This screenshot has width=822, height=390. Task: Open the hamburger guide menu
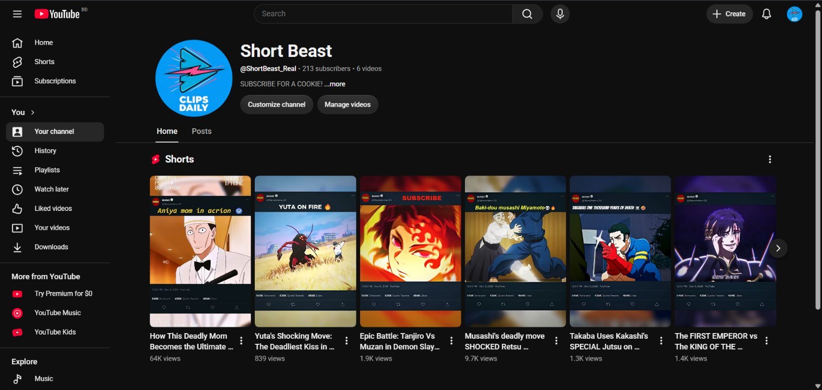click(x=17, y=14)
